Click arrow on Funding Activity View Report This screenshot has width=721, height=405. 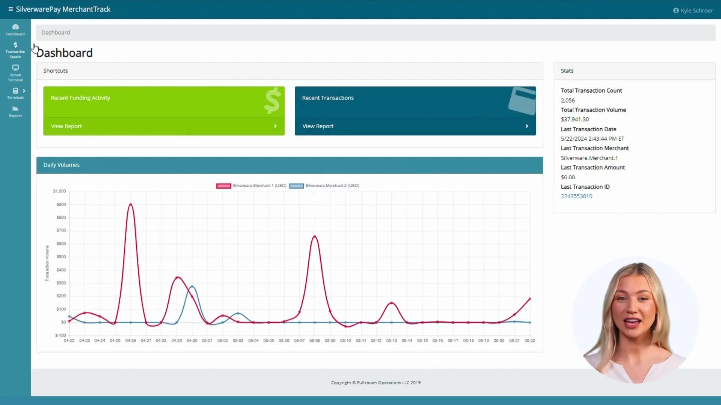(x=275, y=126)
